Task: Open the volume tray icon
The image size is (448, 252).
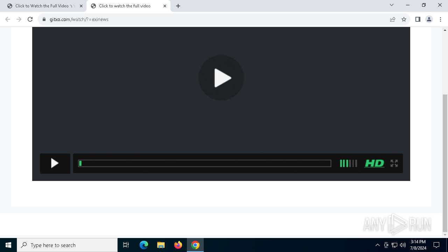Action: [403, 245]
